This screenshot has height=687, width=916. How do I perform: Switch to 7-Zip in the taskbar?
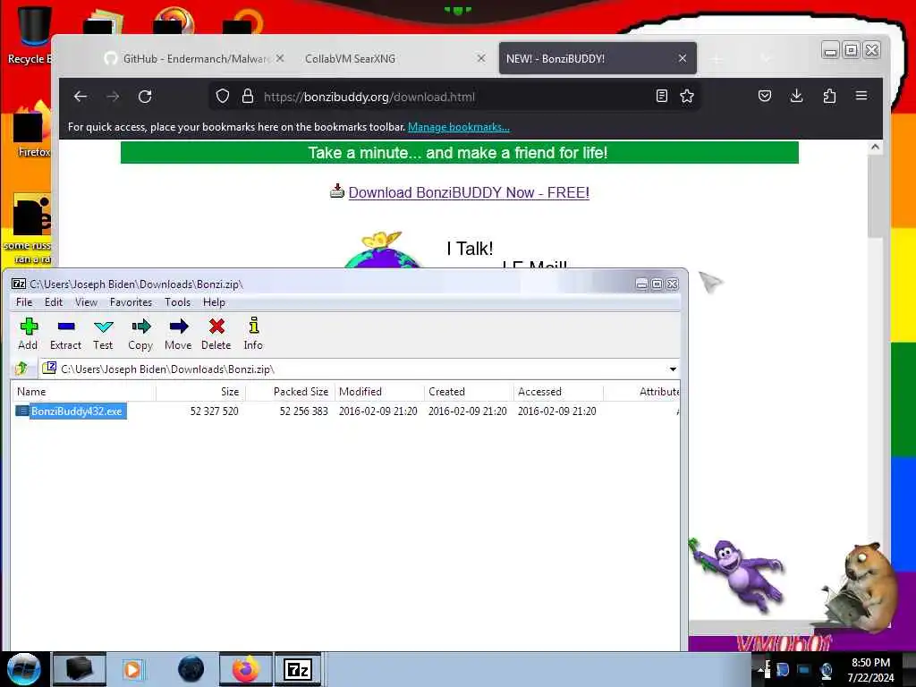pos(298,669)
